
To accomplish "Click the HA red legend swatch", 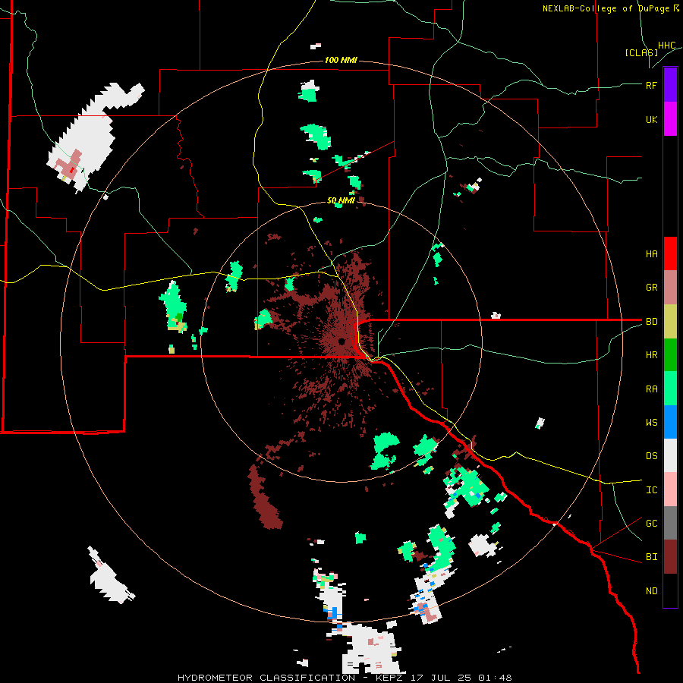I will (670, 253).
